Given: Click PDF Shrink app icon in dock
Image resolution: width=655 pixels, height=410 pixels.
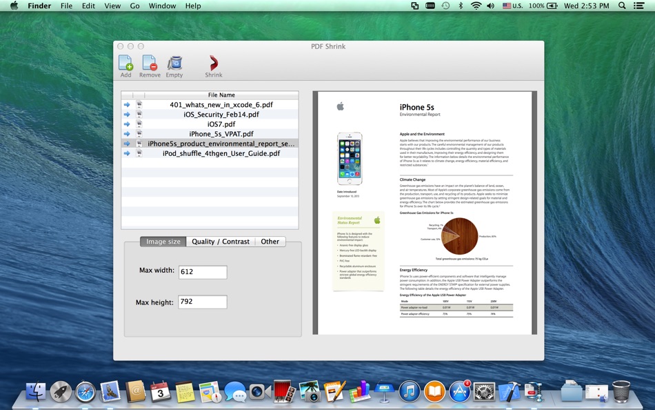Looking at the screenshot, I should (534, 392).
